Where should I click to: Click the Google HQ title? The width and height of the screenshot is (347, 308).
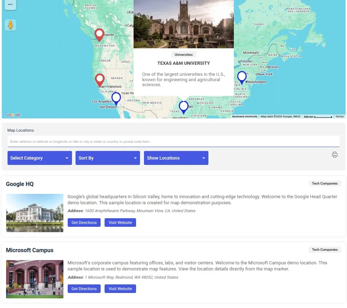(x=20, y=184)
